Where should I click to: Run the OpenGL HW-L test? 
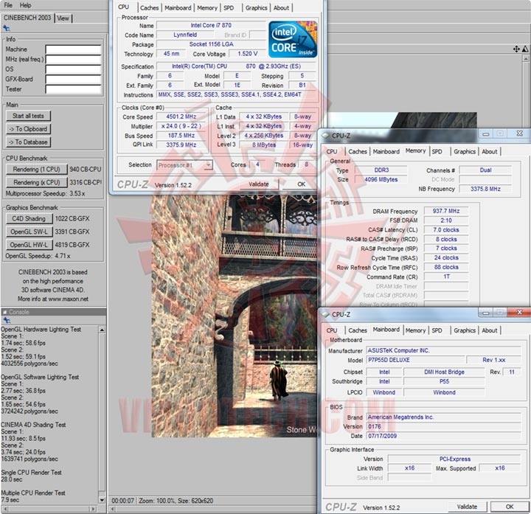coord(29,245)
